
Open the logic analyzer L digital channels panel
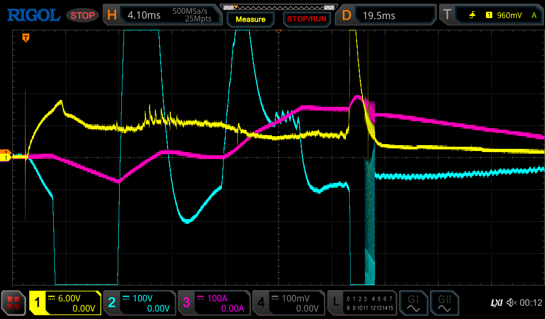tap(362, 303)
